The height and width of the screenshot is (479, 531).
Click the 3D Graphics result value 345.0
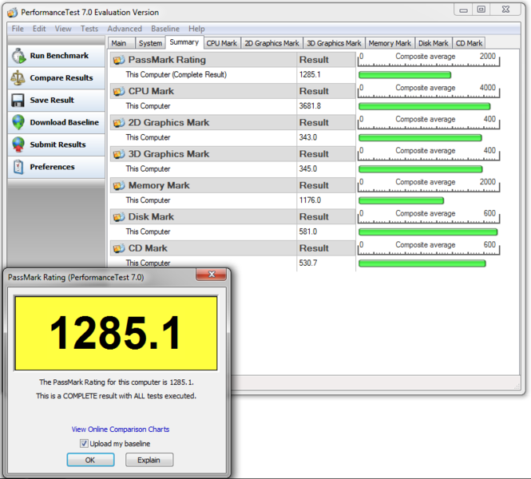coord(308,169)
